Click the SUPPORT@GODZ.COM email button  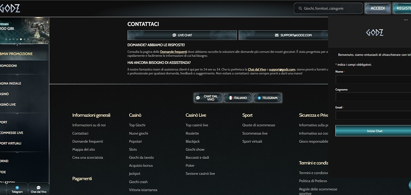pos(283,35)
